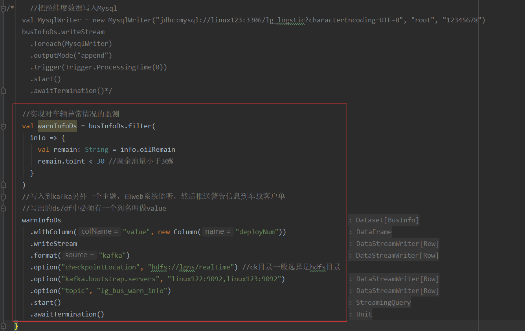Viewport: 525px width, 331px height.
Task: Click the comment about writing to another kafka topic
Action: [154, 196]
